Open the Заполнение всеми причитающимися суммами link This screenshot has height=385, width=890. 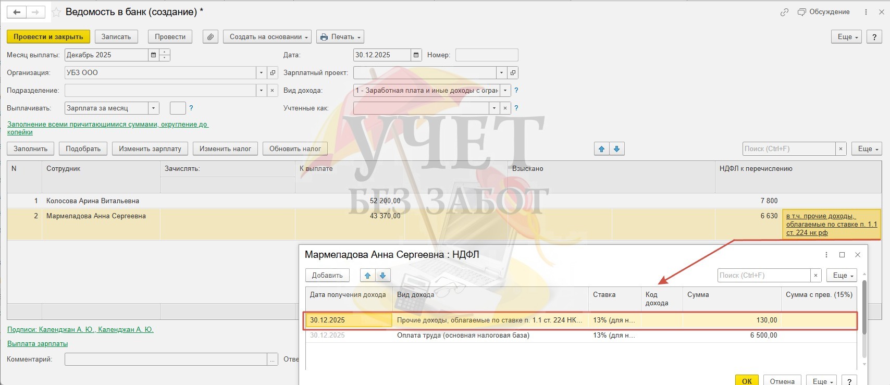point(107,128)
